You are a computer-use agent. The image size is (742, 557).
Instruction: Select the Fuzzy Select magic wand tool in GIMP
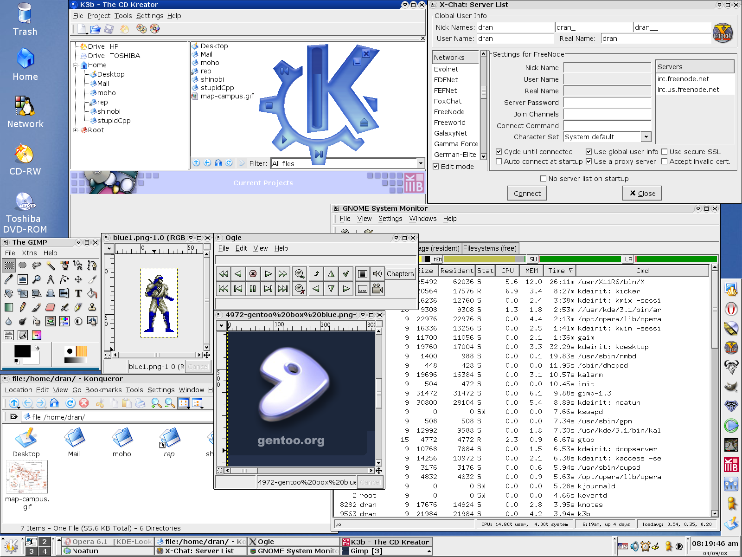coord(51,266)
